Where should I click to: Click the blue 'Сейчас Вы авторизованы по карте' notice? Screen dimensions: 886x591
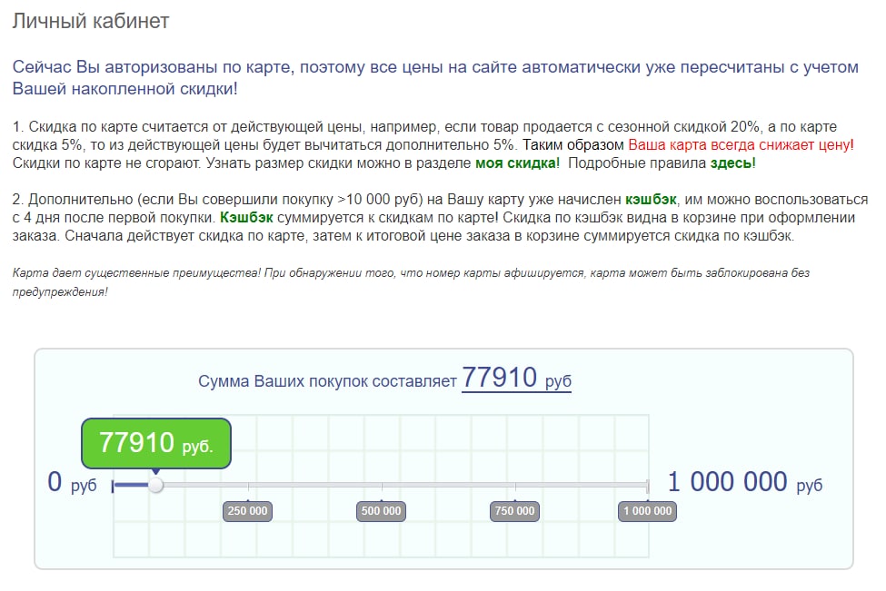[x=435, y=78]
